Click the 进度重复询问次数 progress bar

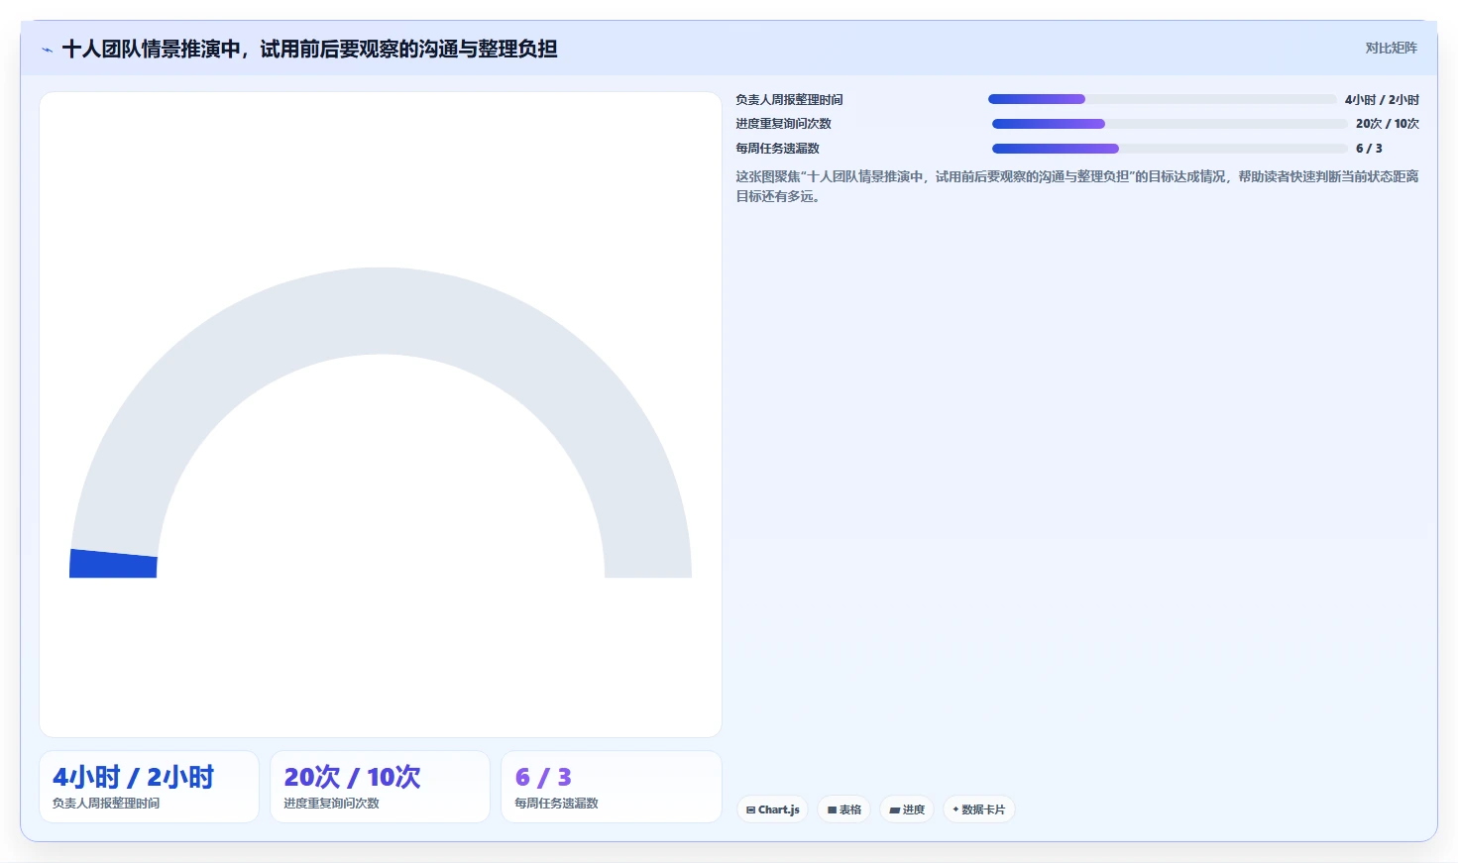[x=1170, y=124]
